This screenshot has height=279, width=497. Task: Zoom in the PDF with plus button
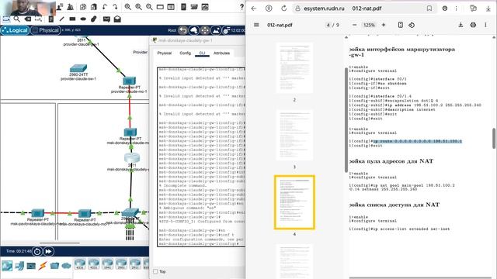click(x=383, y=25)
